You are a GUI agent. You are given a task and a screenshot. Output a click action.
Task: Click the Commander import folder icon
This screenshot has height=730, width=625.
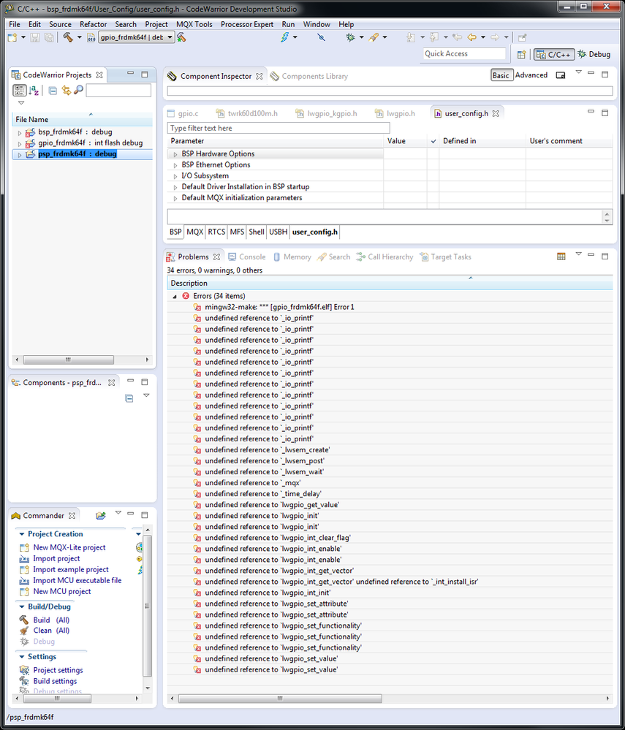click(101, 515)
